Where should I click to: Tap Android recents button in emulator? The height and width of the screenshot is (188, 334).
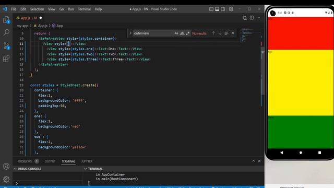pyautogui.click(x=319, y=152)
